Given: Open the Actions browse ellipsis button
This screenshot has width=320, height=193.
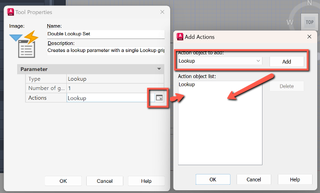Looking at the screenshot, I should [x=159, y=98].
